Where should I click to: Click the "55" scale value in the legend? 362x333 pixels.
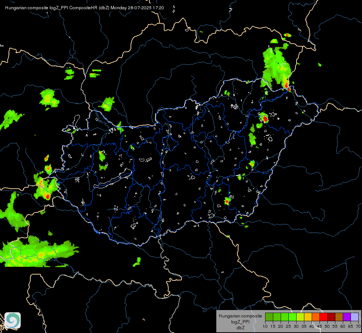(x=335, y=327)
